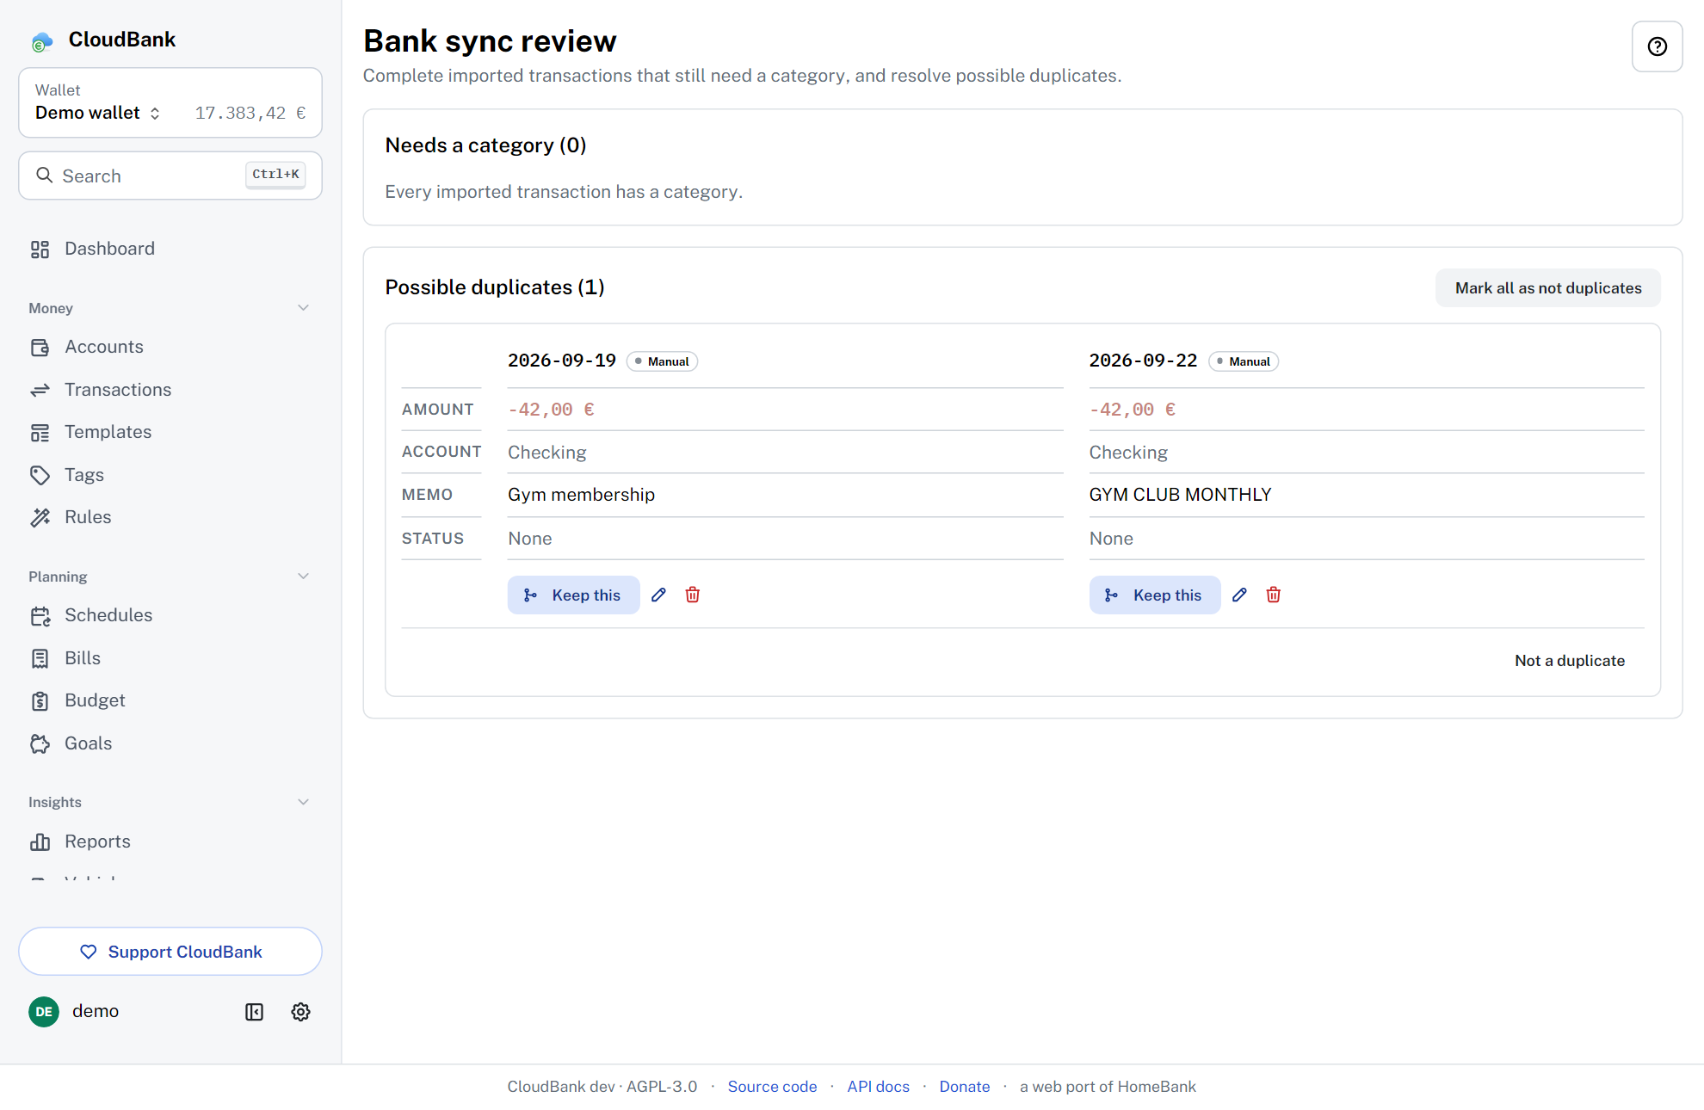Screen dimensions: 1704x1110
Task: Click the Templates layout icon
Action: click(x=40, y=433)
